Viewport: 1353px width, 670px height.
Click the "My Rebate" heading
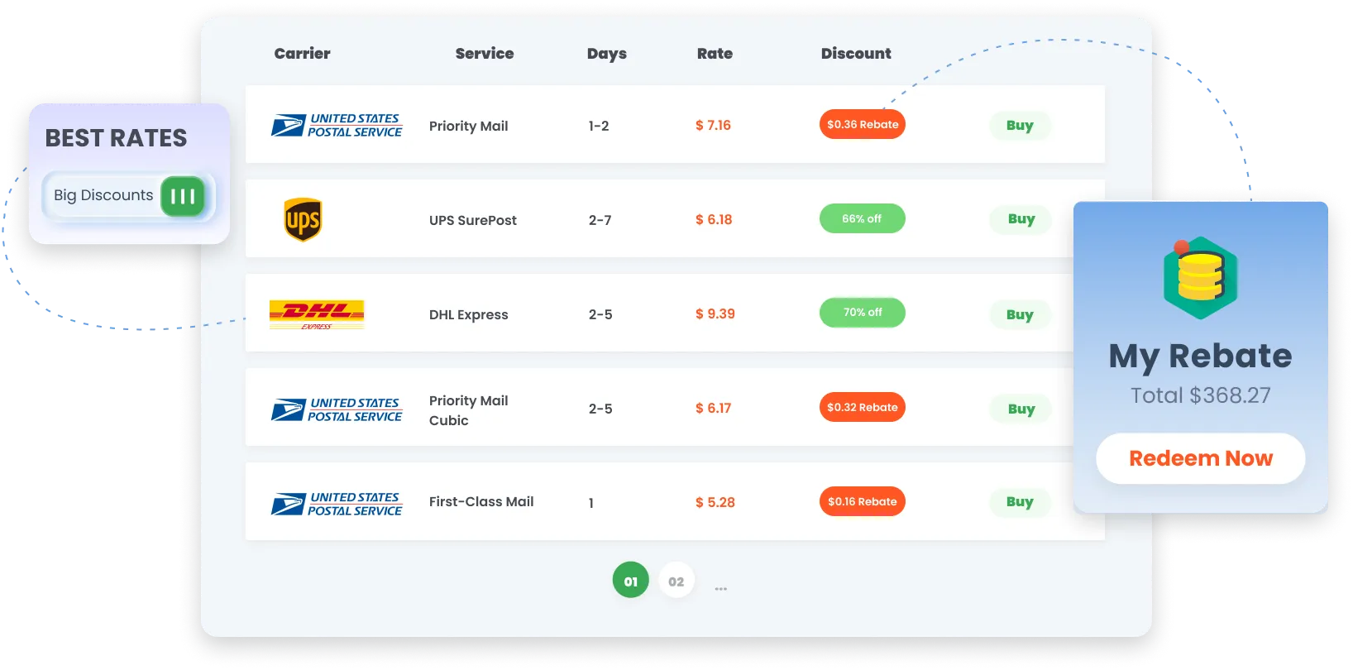[x=1201, y=357]
